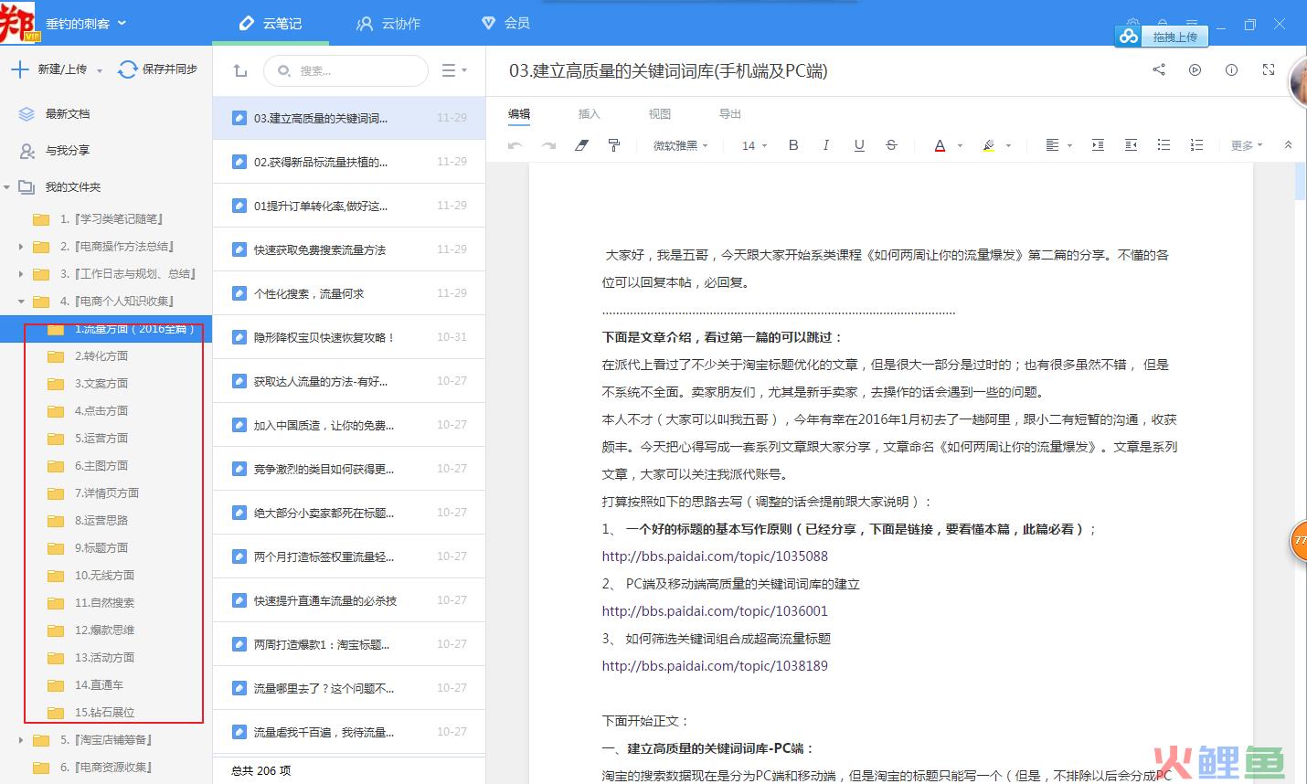Activate the format painter tool
The height and width of the screenshot is (784, 1307).
(x=614, y=145)
